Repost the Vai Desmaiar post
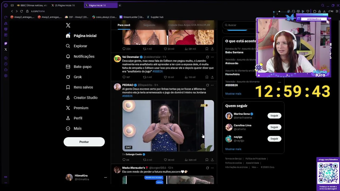Image resolution: width=340 pixels, height=191 pixels. tap(147, 77)
